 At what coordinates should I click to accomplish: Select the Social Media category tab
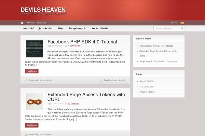[100, 28]
